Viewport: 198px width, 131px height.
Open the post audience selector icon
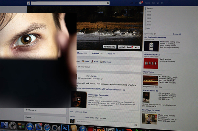(102, 79)
